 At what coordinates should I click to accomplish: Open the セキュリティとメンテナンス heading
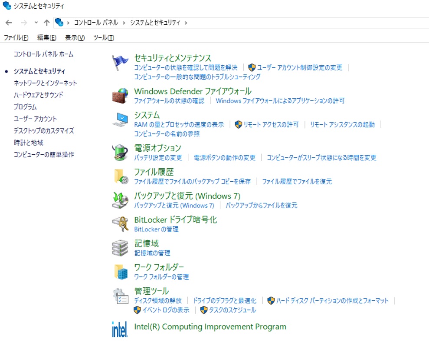[x=173, y=58]
